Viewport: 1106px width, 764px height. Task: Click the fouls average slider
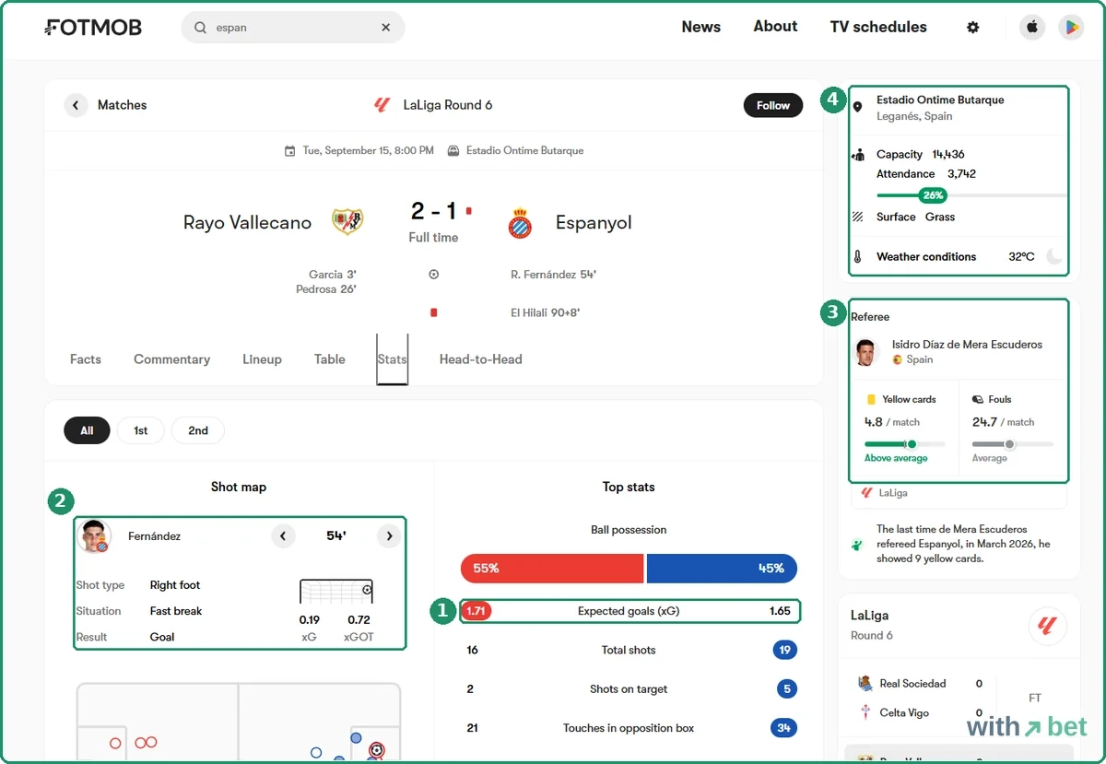tap(1012, 444)
